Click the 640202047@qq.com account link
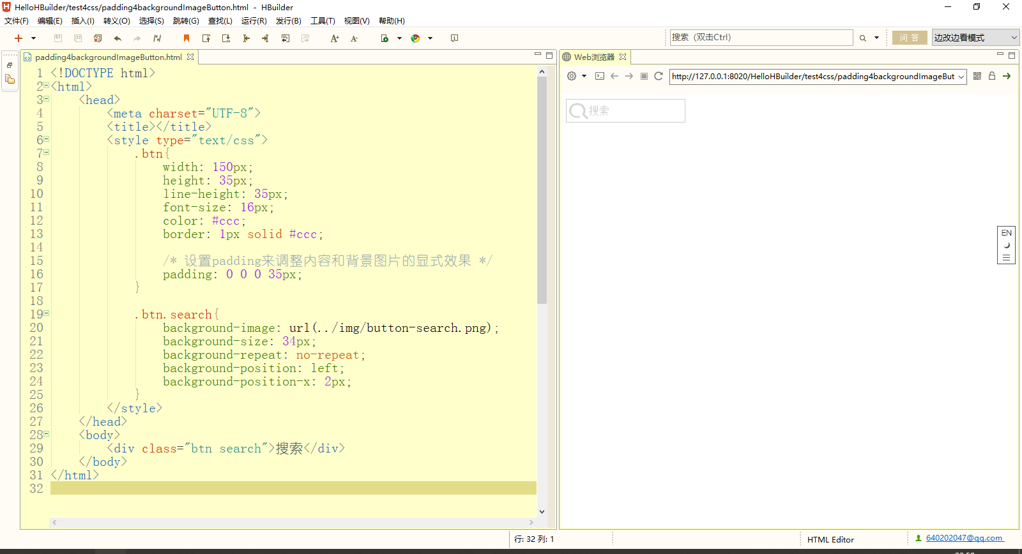 [x=964, y=538]
